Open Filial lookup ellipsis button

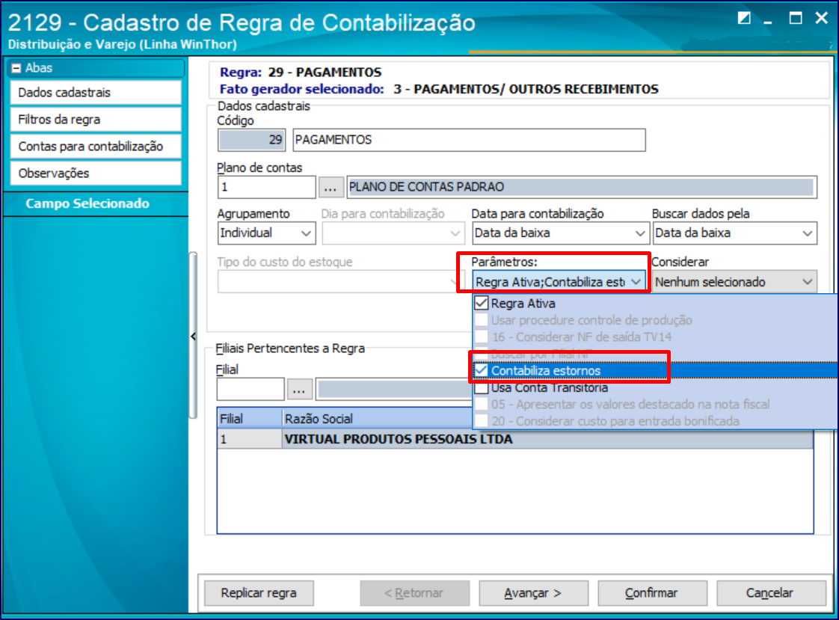tap(299, 390)
